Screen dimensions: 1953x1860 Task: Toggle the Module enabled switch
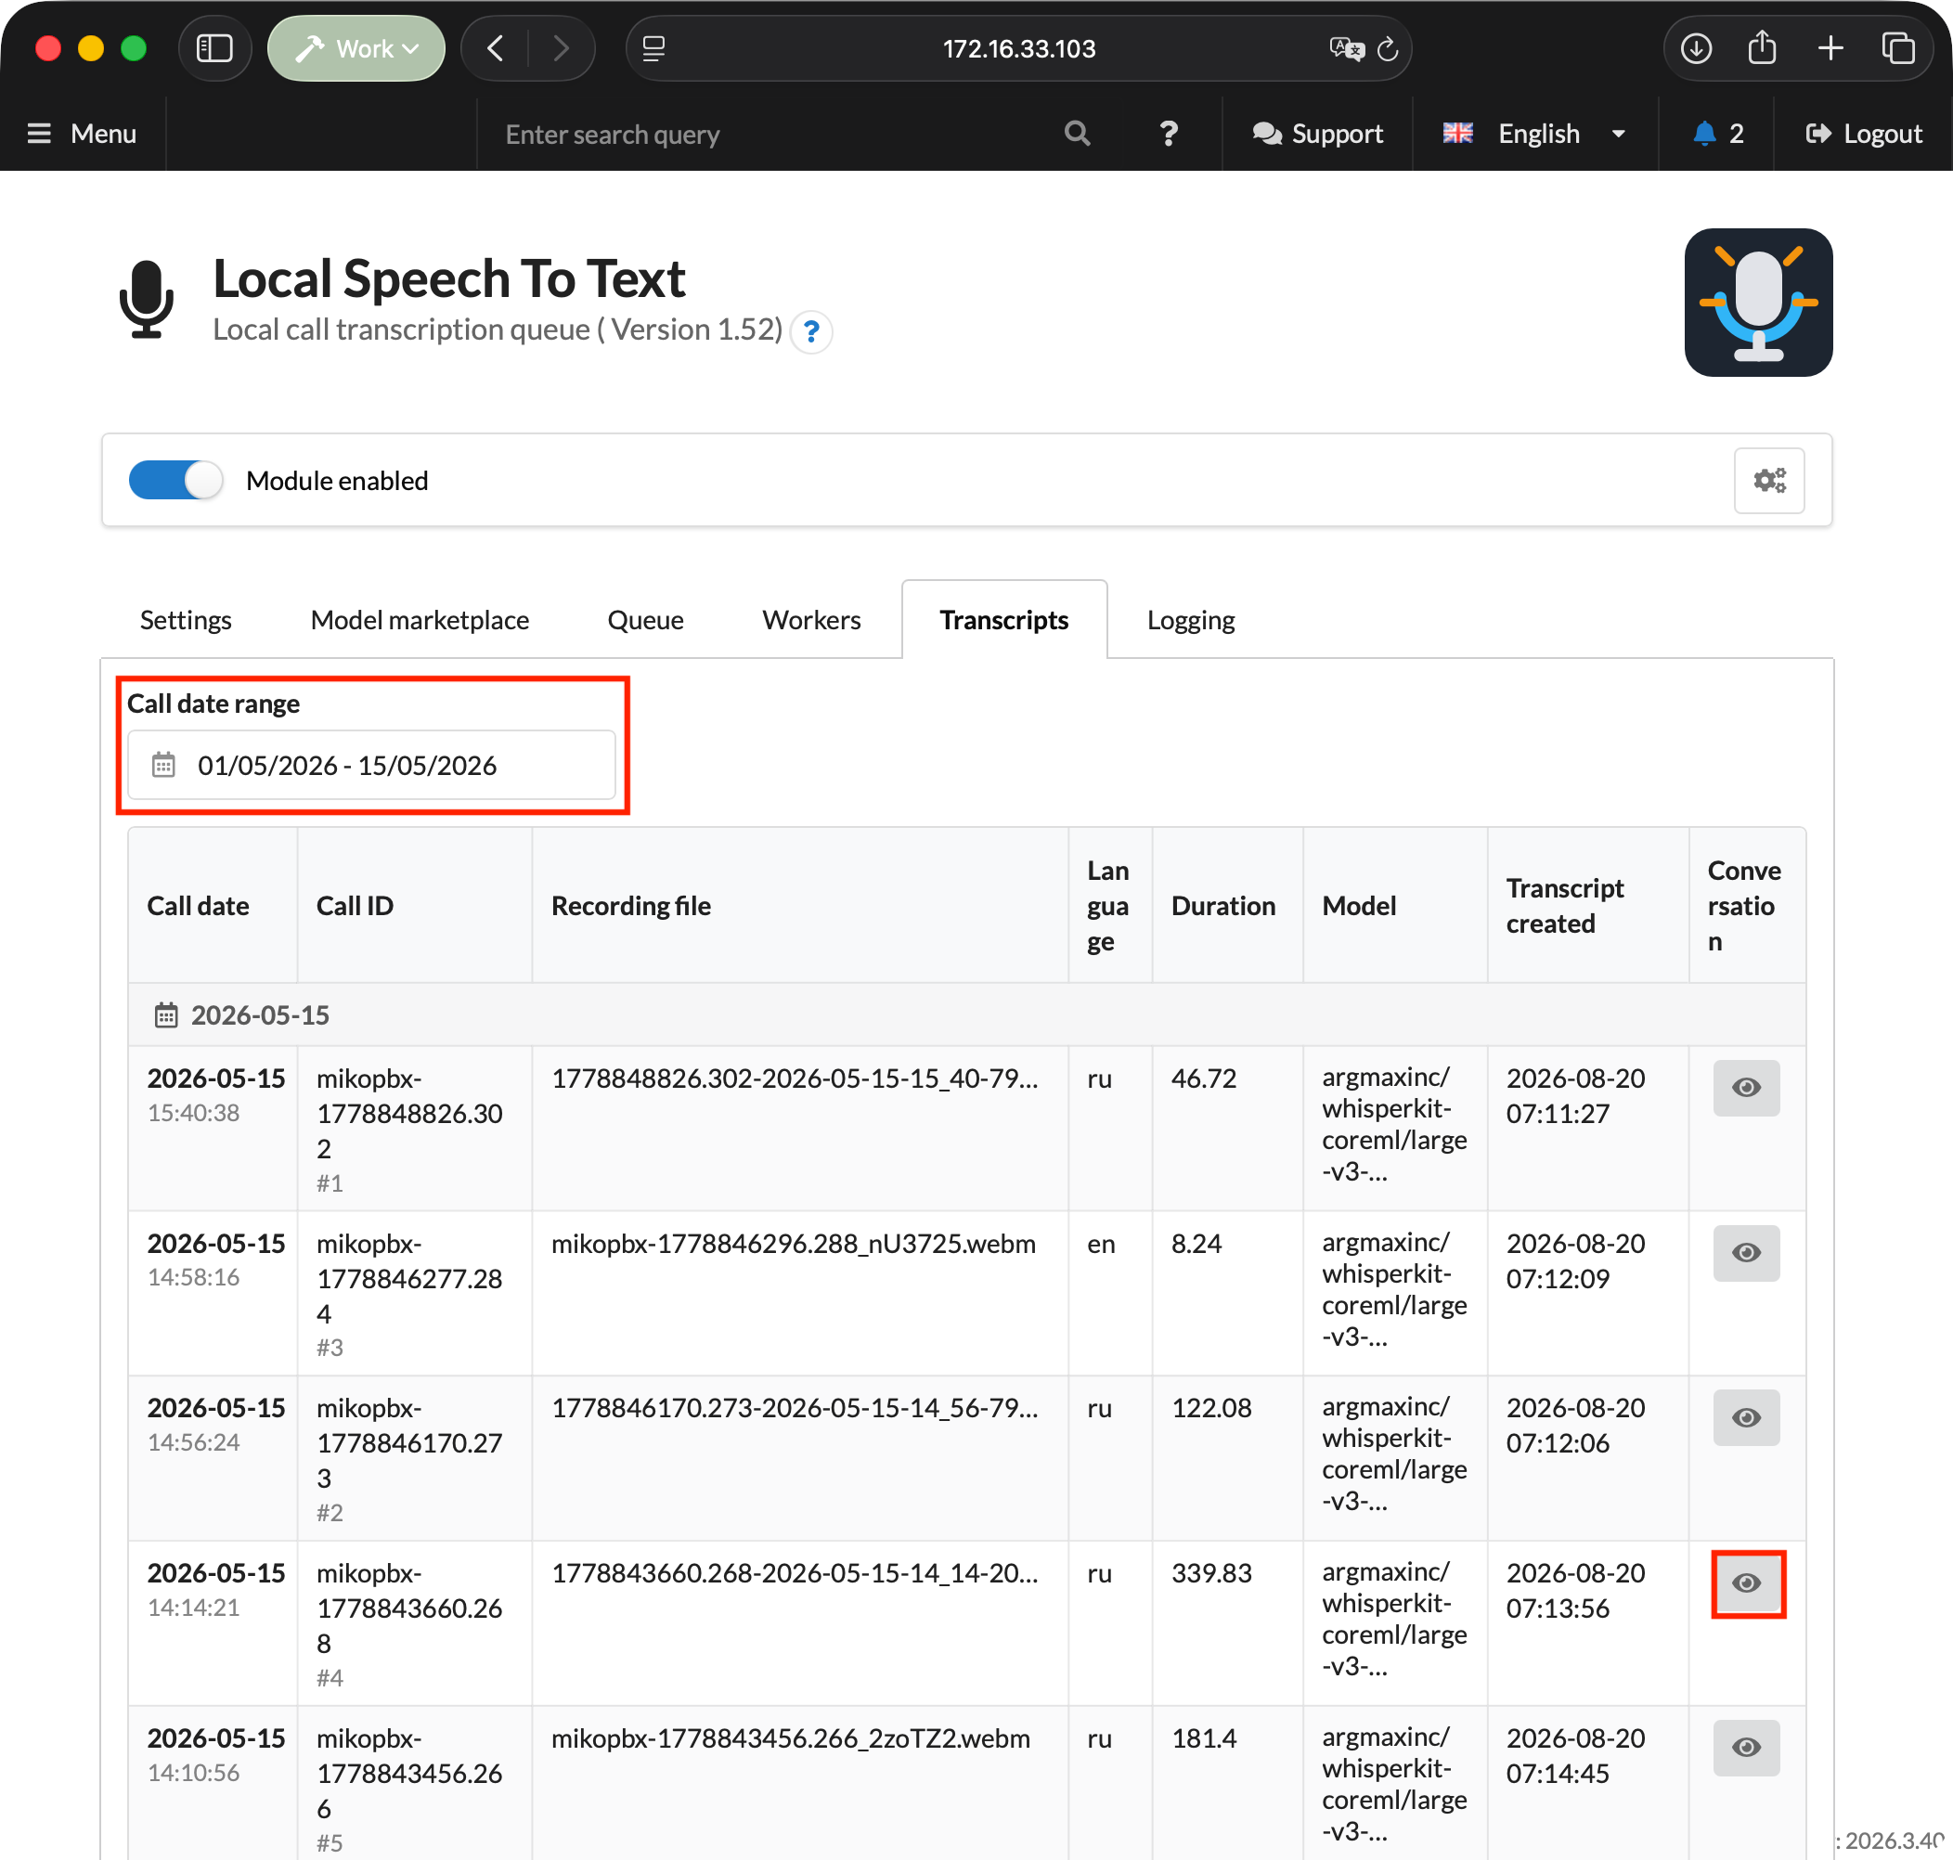[x=175, y=481]
